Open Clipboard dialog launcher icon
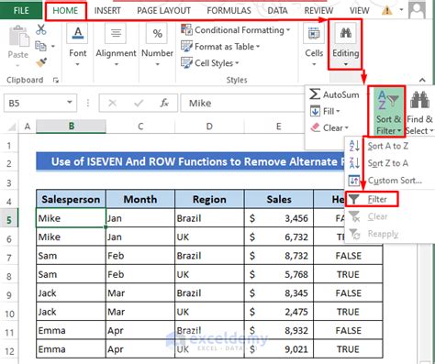This screenshot has width=435, height=364. pyautogui.click(x=56, y=80)
